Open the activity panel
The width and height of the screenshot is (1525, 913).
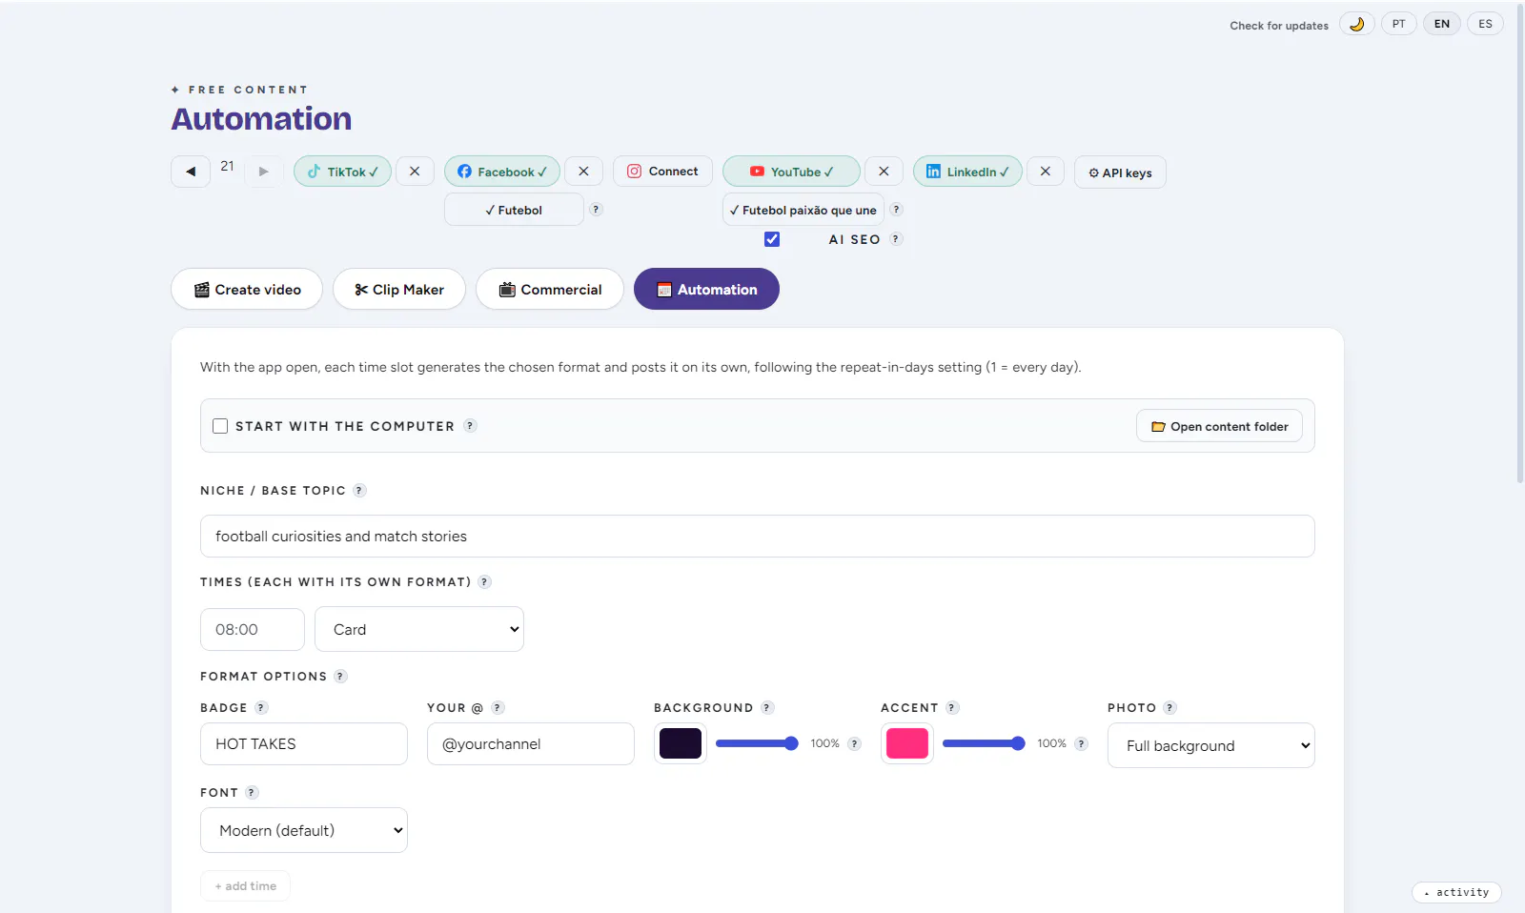(1456, 892)
